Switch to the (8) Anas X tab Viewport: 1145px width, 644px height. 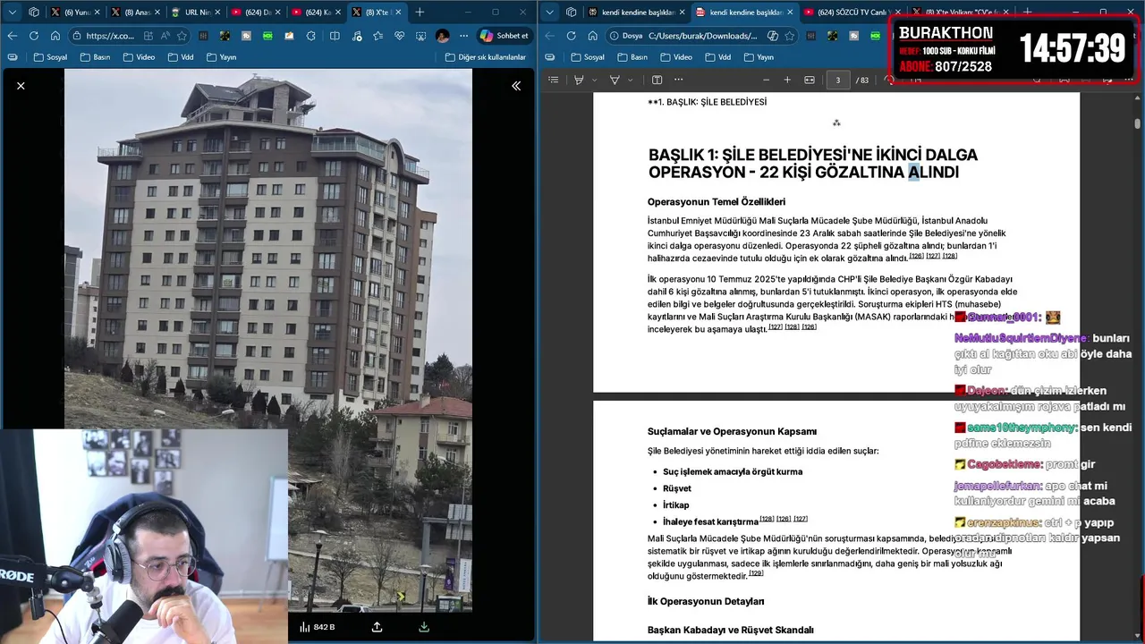134,12
